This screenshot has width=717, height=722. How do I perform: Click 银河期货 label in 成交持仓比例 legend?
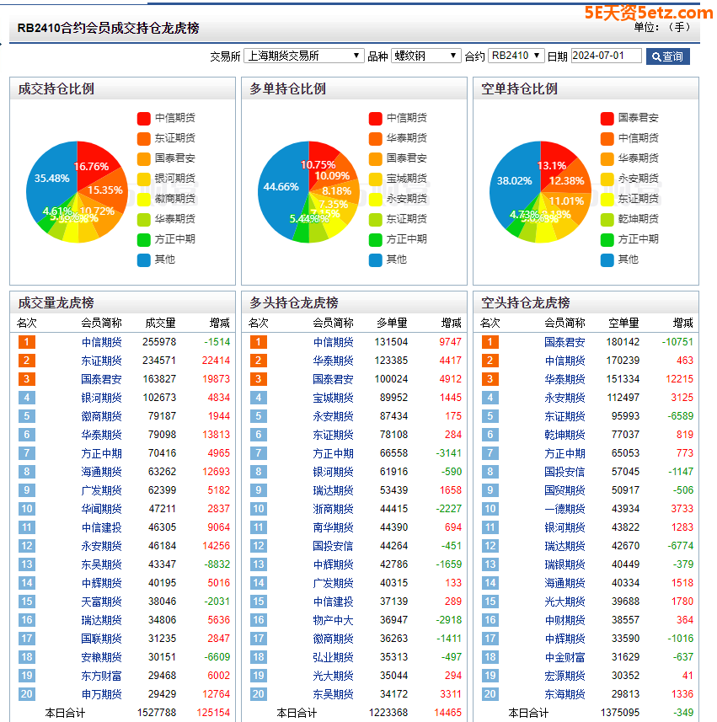pos(175,179)
